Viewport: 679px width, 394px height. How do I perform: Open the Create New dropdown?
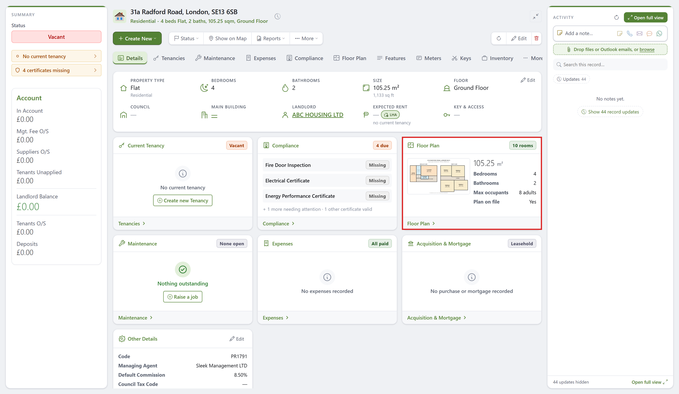(x=137, y=38)
